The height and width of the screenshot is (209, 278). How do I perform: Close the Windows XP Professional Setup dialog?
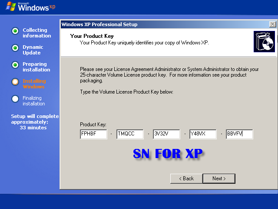point(272,24)
